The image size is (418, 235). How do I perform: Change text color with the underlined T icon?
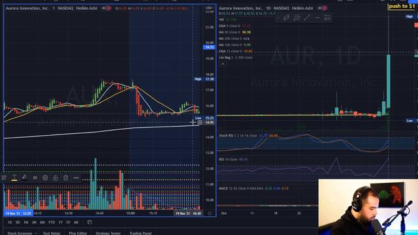(x=14, y=178)
